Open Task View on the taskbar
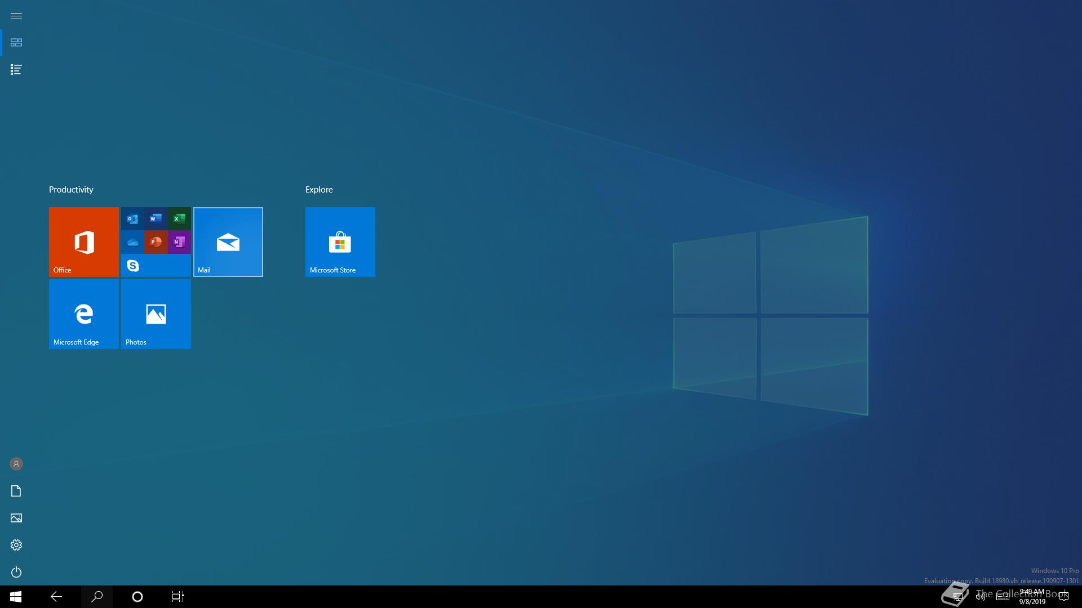 tap(178, 597)
